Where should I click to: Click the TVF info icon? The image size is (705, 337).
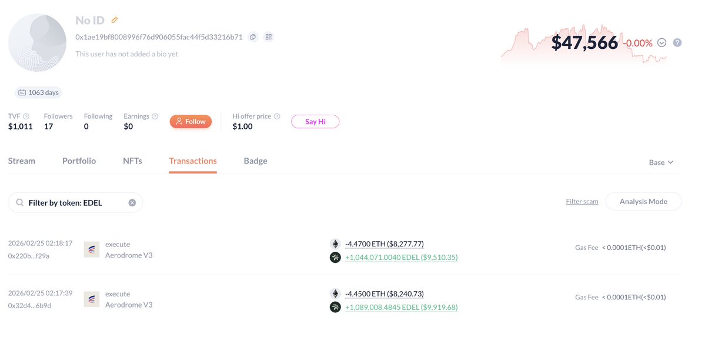pyautogui.click(x=26, y=116)
